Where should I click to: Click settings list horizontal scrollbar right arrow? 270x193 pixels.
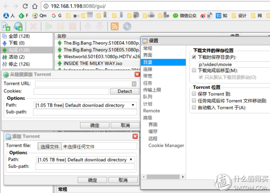[x=183, y=177]
